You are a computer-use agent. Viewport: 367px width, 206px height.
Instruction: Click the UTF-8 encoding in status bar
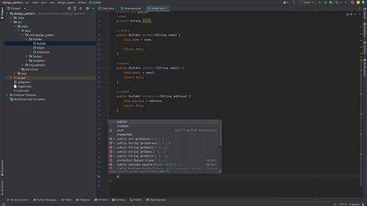click(x=343, y=204)
